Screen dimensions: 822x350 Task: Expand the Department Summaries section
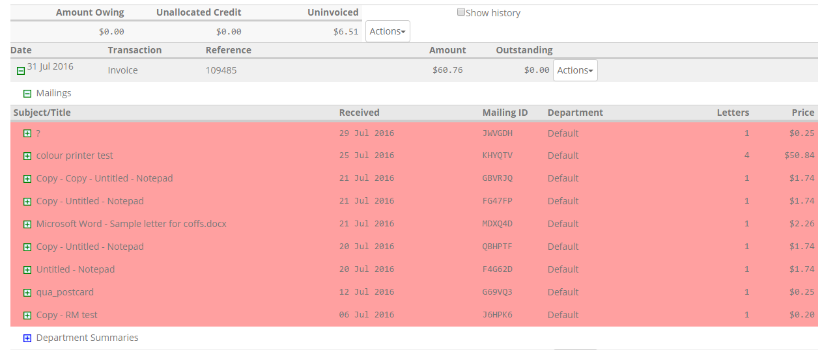click(x=27, y=338)
